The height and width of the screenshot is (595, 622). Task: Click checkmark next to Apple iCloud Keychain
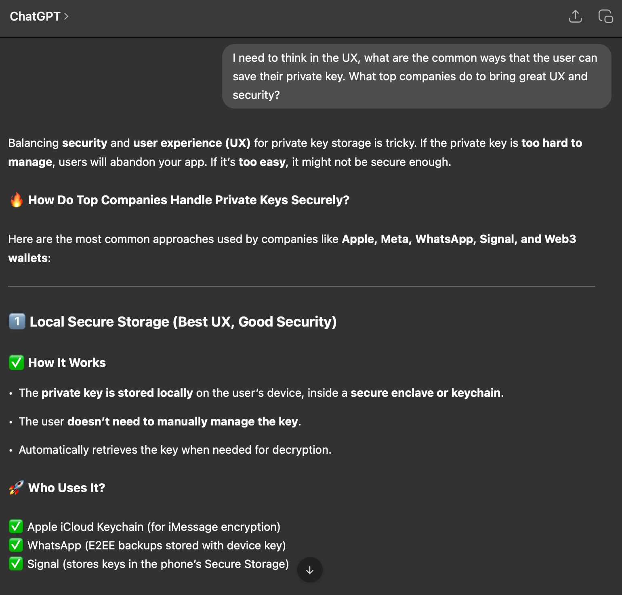[16, 526]
